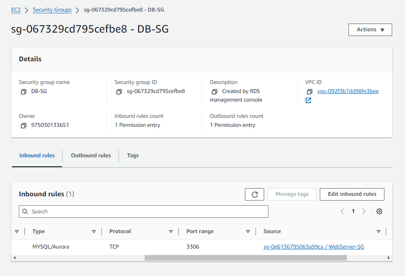Click the inbound rules search field
This screenshot has height=276, width=405.
[143, 211]
